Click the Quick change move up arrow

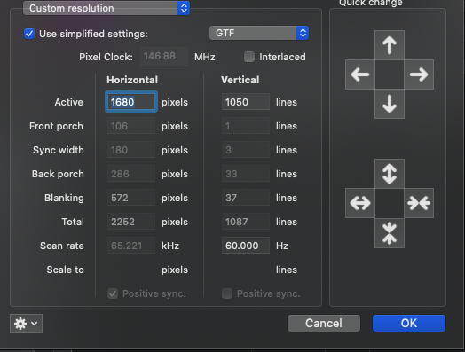(390, 45)
